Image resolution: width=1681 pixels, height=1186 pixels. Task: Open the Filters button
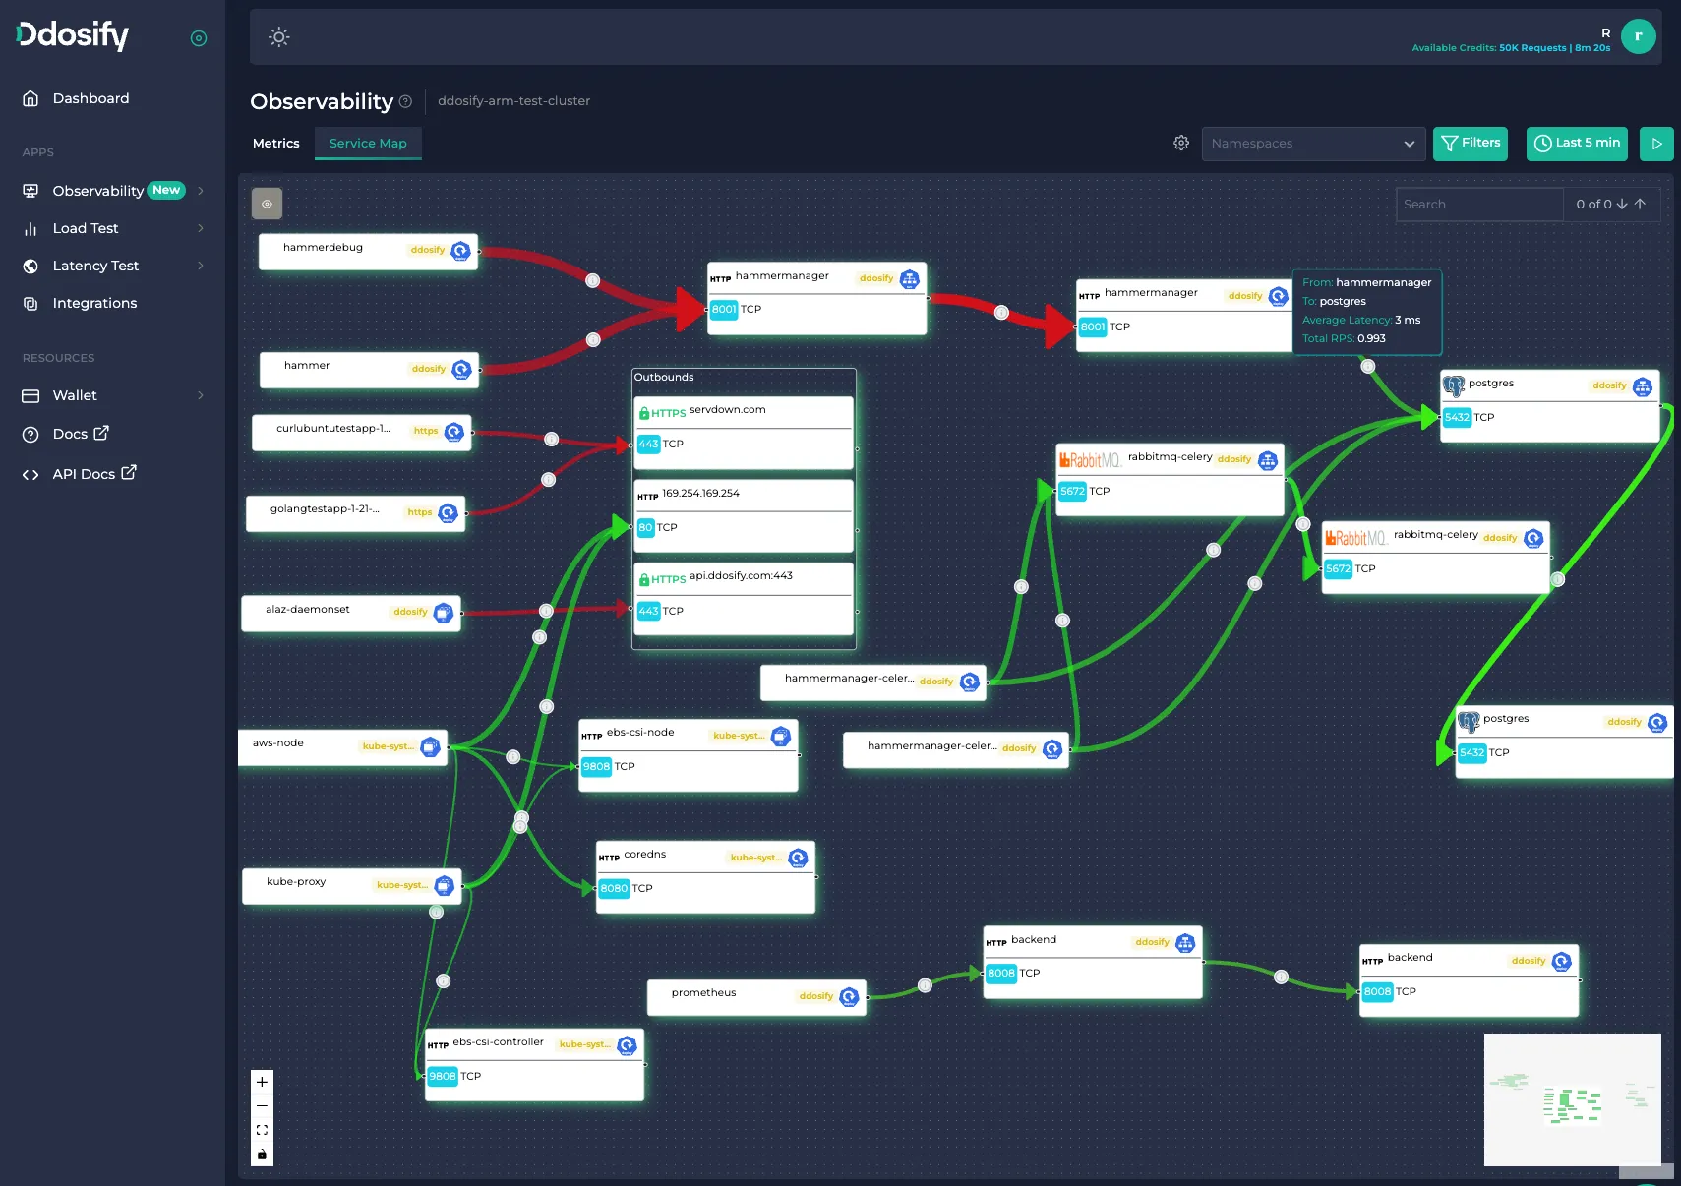coord(1471,144)
